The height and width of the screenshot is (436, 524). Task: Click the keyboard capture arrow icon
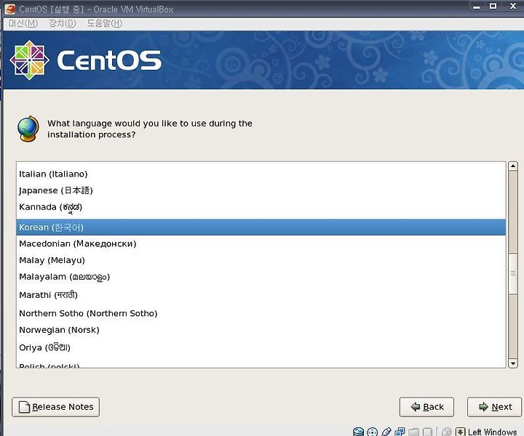(x=460, y=432)
